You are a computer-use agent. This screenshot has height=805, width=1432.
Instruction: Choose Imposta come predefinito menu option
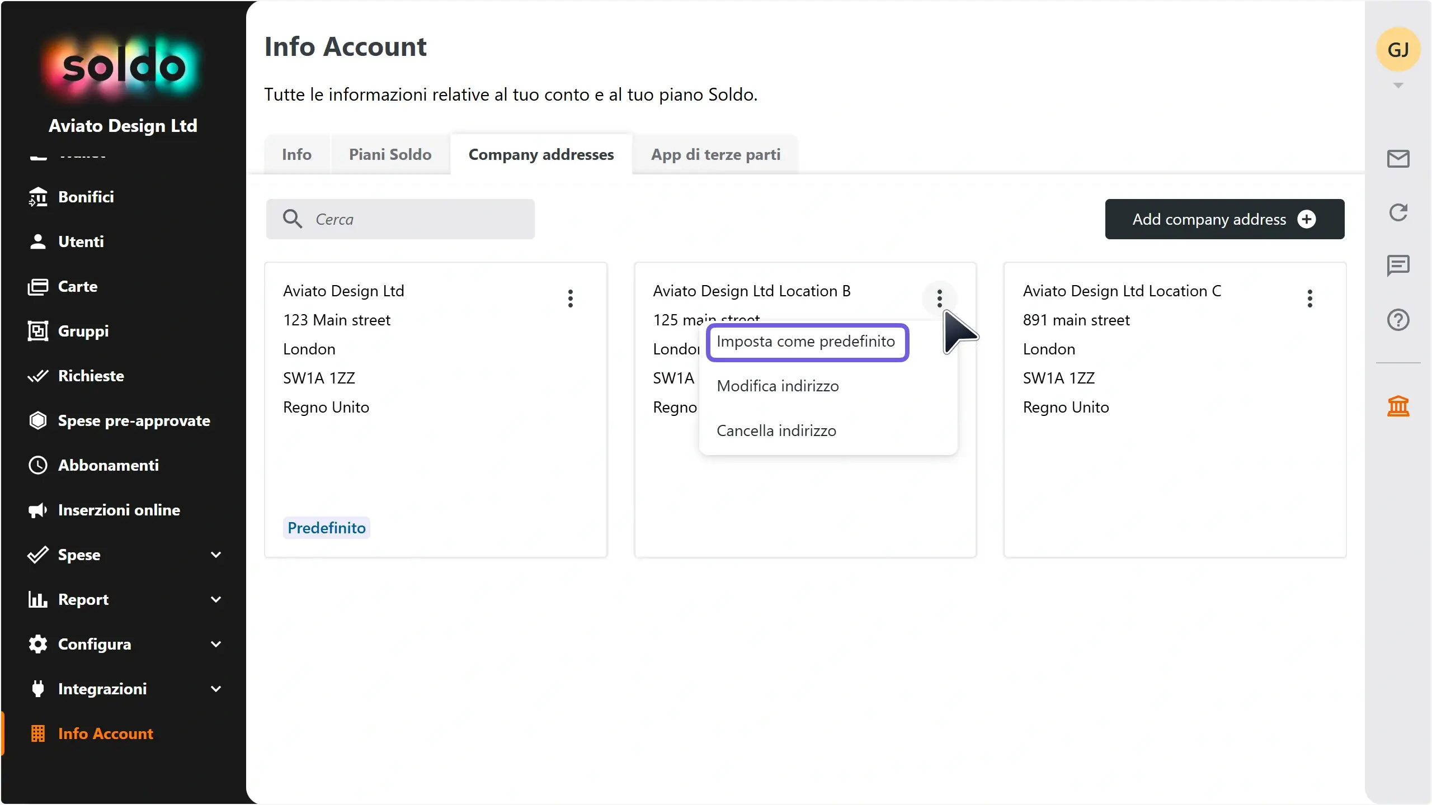tap(807, 342)
